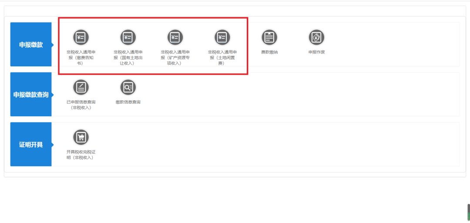Select the 申报缴款查询 section tab
The image size is (470, 223).
pos(31,94)
